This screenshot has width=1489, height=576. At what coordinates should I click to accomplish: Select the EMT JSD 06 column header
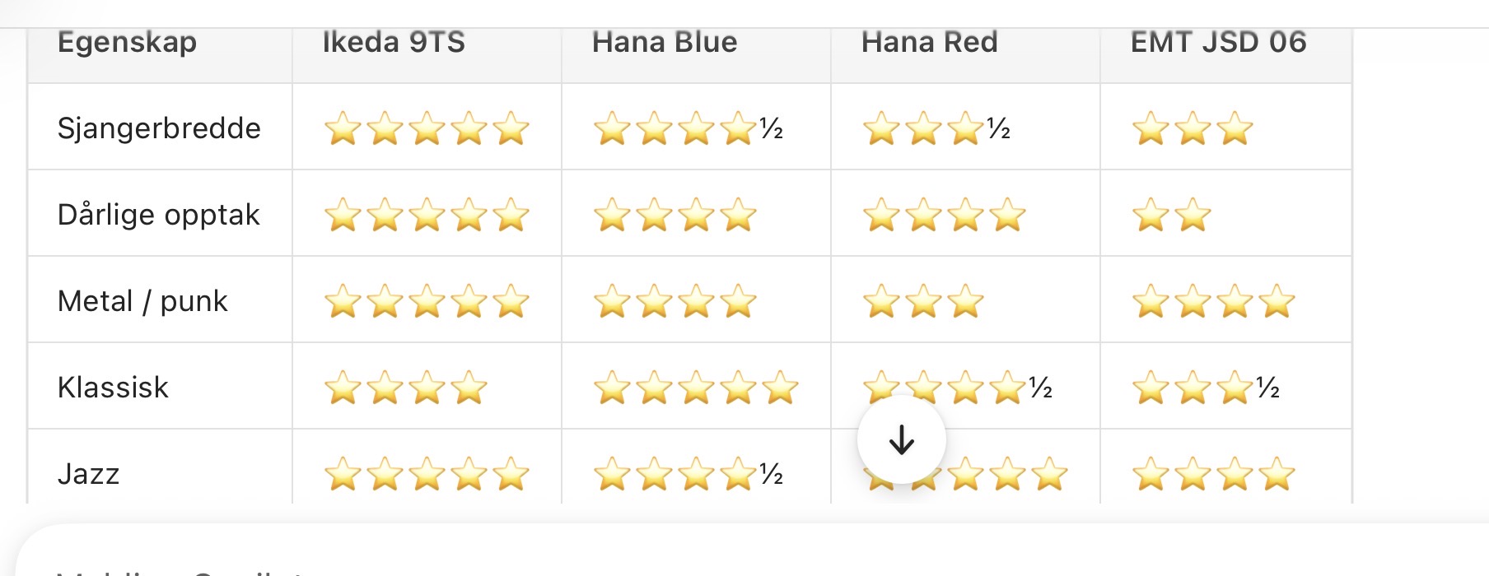point(1218,42)
